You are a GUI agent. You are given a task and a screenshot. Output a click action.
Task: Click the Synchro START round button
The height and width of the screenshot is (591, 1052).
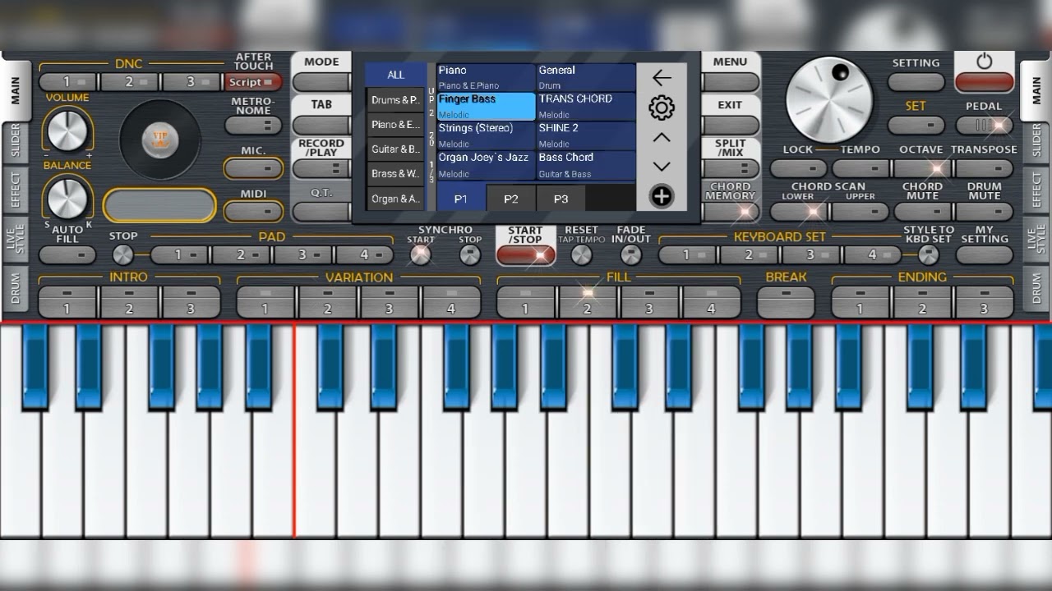pyautogui.click(x=421, y=255)
